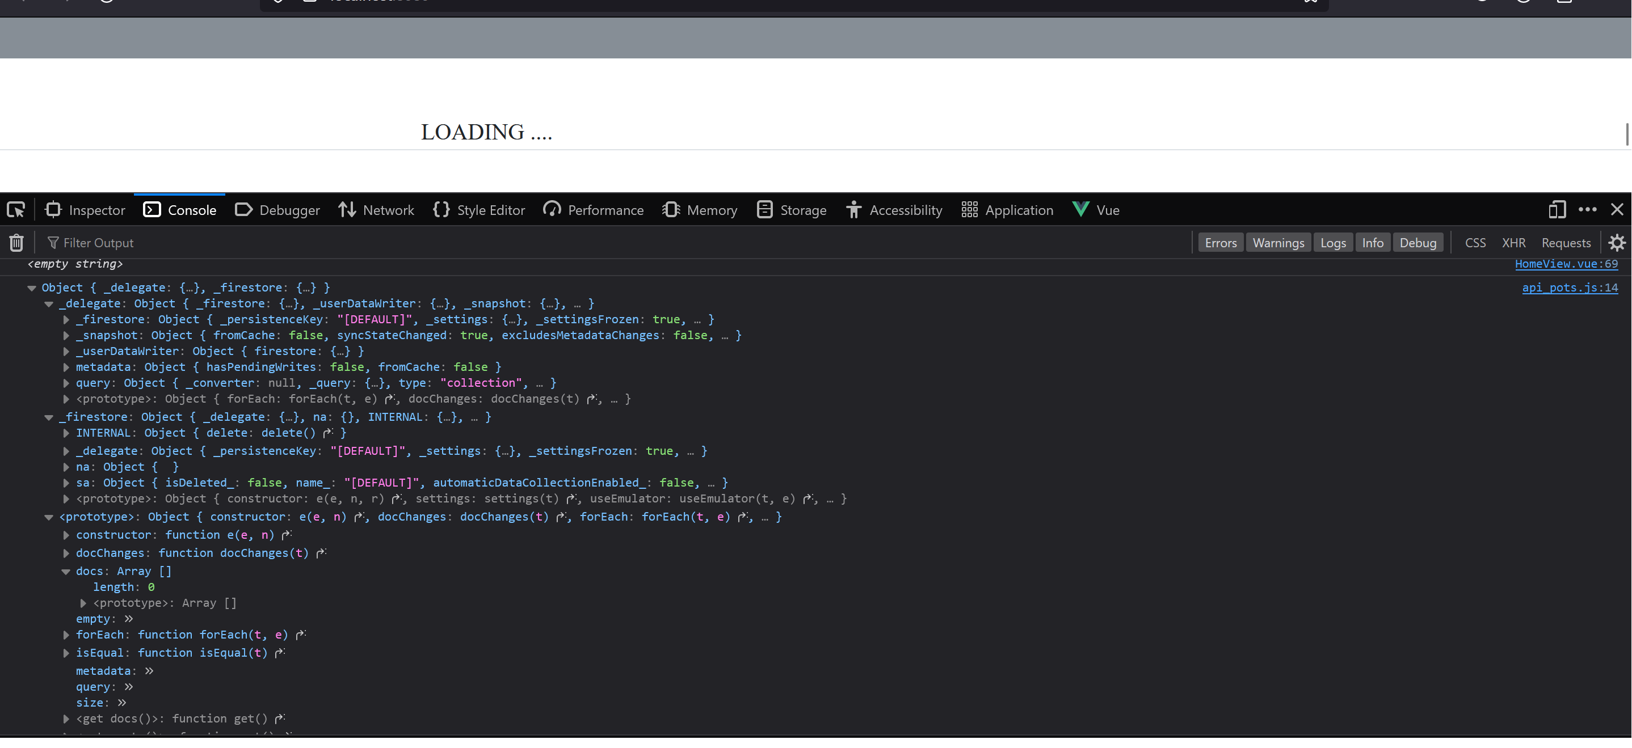Open the api_pots.js:14 source link
The image size is (1632, 748).
pyautogui.click(x=1570, y=287)
